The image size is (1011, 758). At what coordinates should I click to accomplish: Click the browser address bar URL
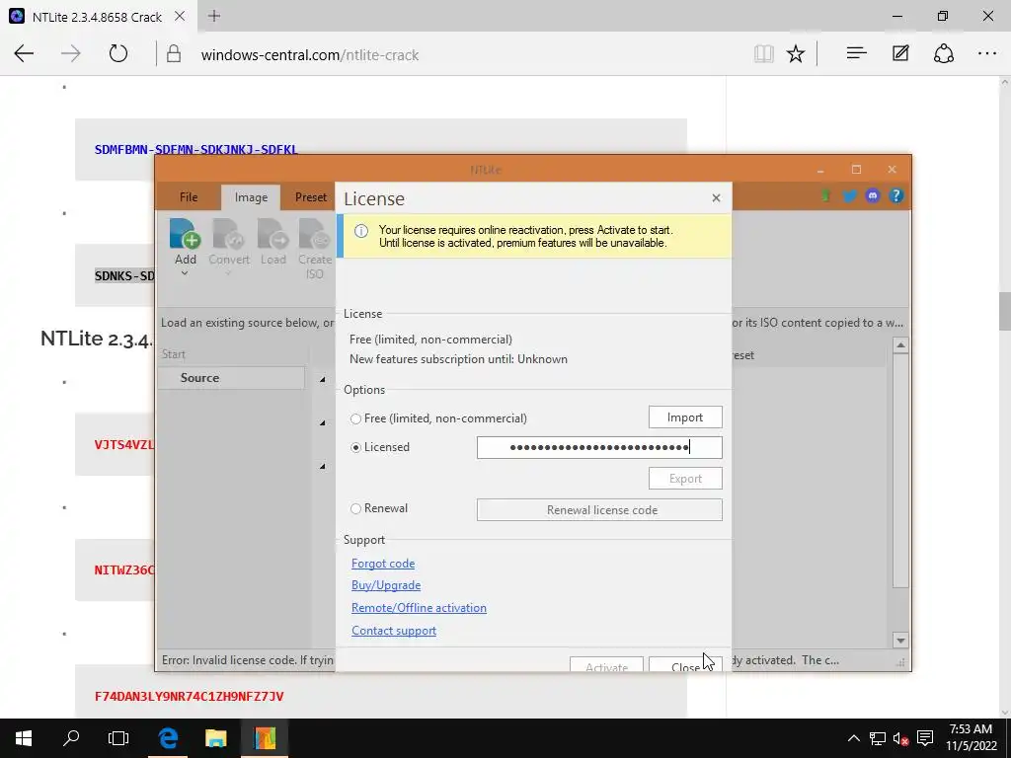click(309, 55)
